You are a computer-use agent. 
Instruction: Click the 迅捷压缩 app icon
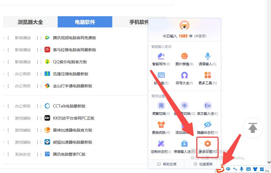click(x=47, y=74)
